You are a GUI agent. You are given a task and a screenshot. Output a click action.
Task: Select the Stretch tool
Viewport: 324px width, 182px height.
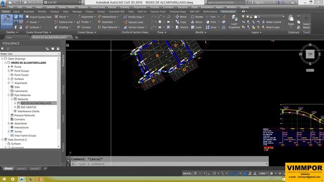[x=182, y=27]
